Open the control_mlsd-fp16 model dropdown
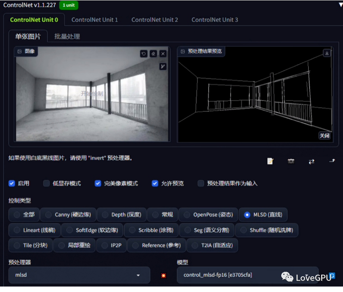 point(247,275)
